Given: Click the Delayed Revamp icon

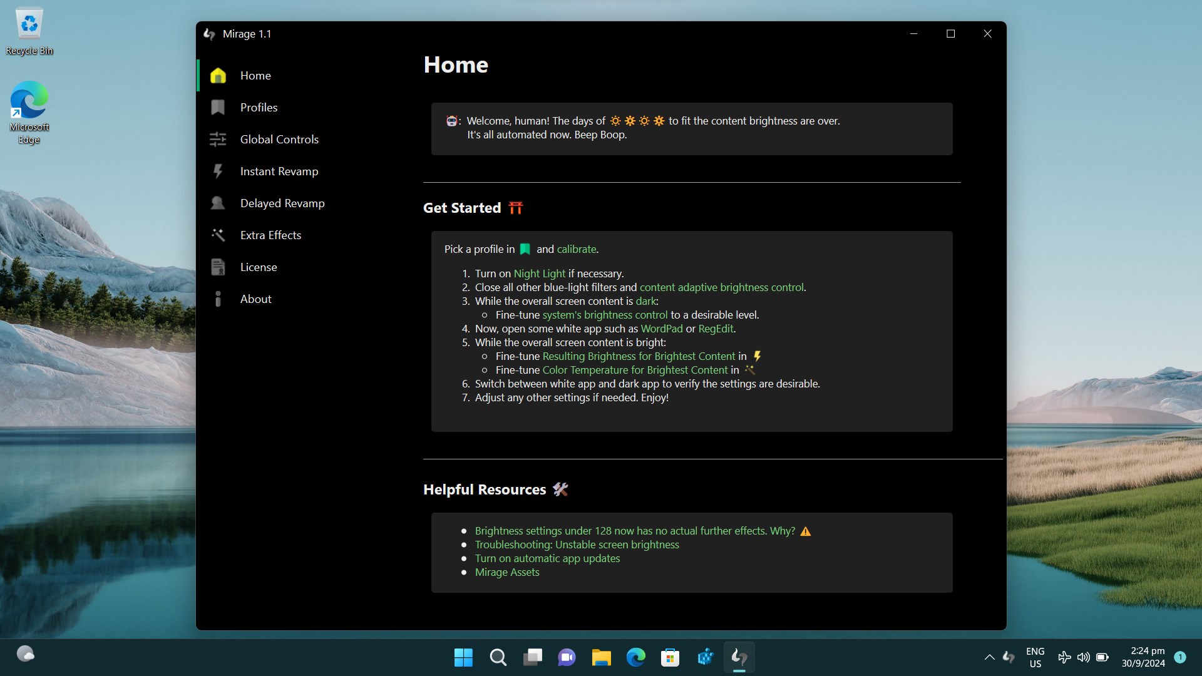Looking at the screenshot, I should (x=218, y=203).
